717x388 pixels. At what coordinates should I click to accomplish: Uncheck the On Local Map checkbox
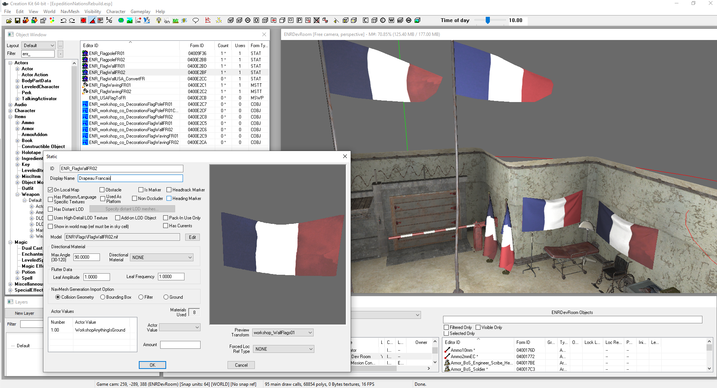[51, 190]
